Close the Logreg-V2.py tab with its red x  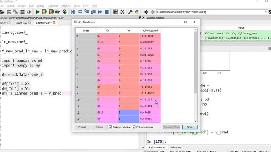[54, 23]
